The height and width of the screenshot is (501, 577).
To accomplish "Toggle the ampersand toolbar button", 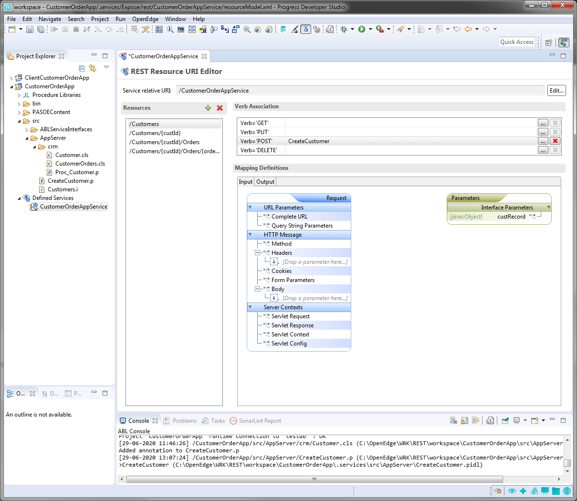I will pos(306,29).
